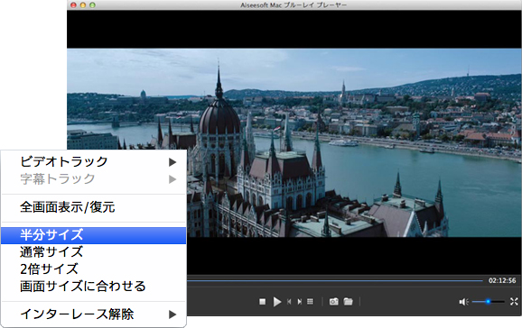Zoom the window with green button
Screen dimensions: 522x328
click(92, 5)
